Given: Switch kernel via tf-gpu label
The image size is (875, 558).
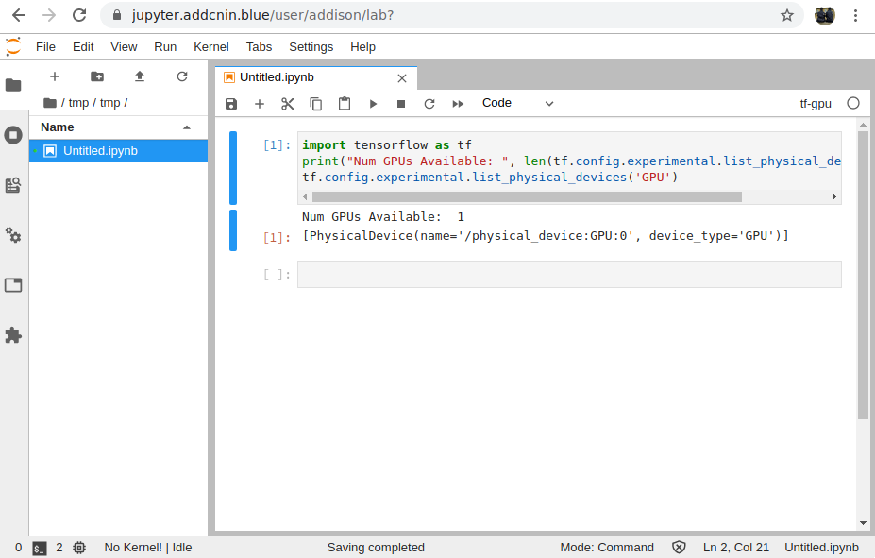Looking at the screenshot, I should pos(816,103).
